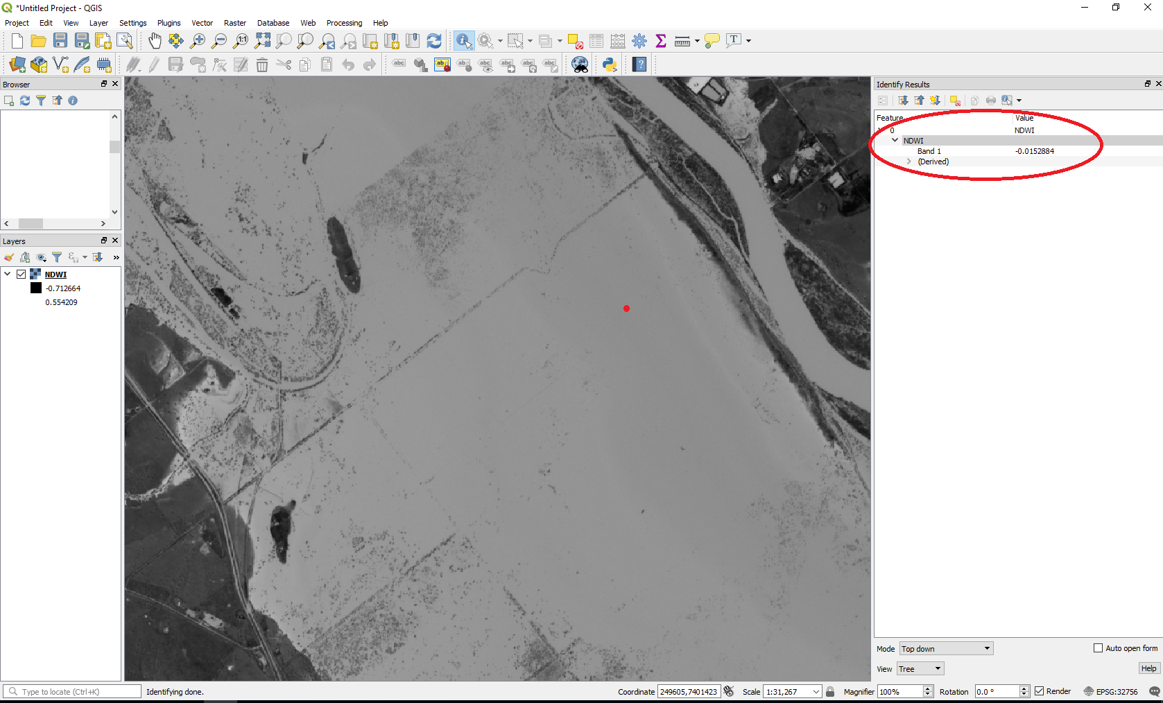The height and width of the screenshot is (703, 1163).
Task: Toggle NDWI layer visibility checkbox
Action: 21,275
